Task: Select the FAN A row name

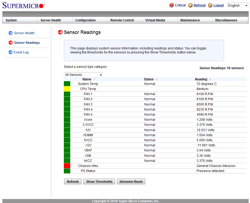Action: pos(88,115)
